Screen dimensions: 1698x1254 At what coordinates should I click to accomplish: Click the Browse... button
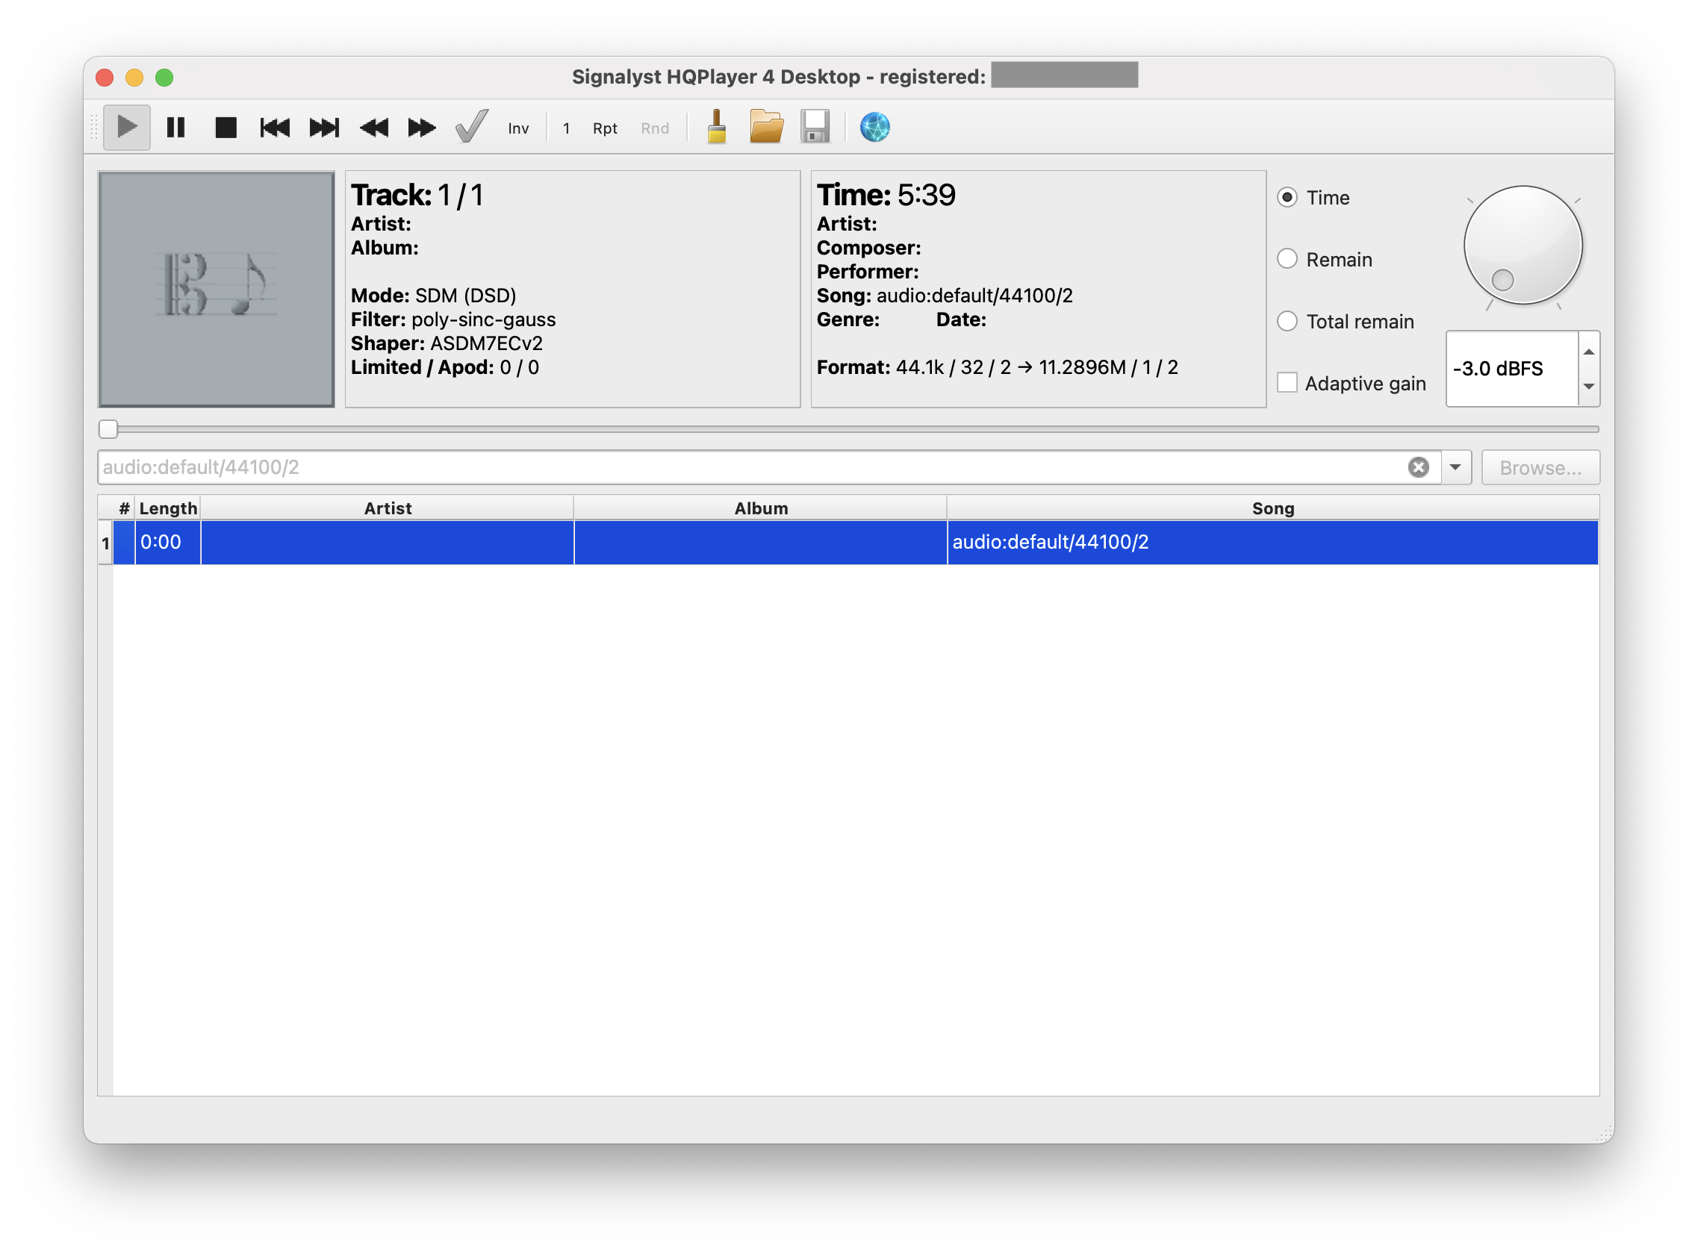(1540, 467)
